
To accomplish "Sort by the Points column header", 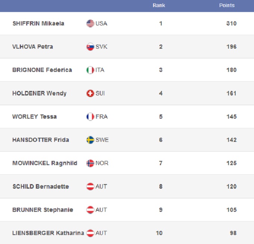I will [227, 6].
